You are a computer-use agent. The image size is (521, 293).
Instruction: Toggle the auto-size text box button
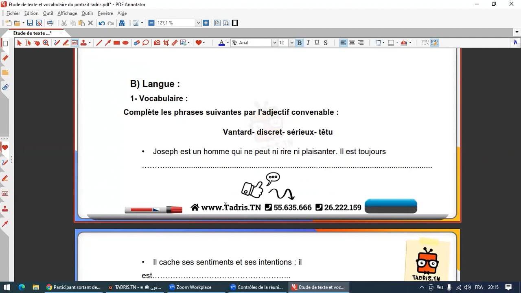tap(434, 43)
